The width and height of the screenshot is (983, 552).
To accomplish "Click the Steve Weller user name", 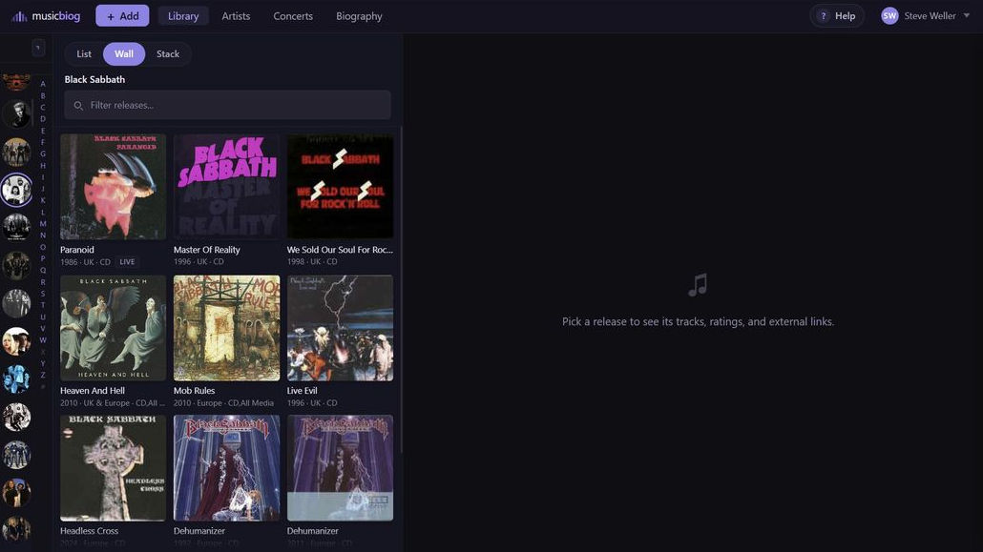I will tap(930, 15).
